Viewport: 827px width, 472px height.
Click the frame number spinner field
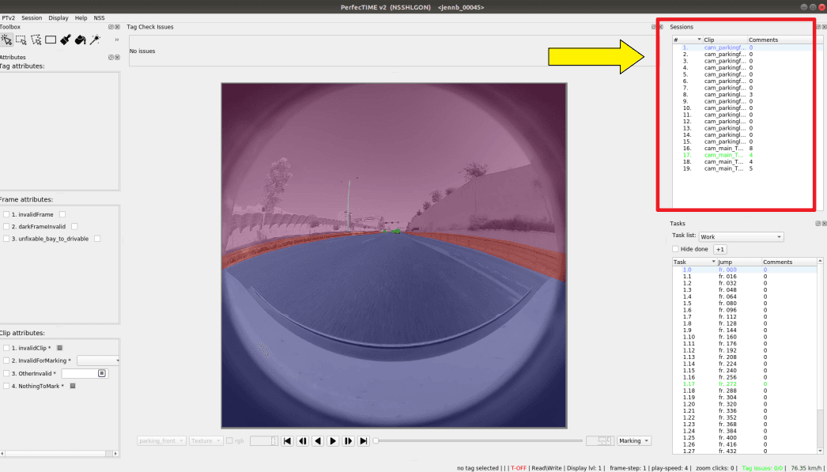coord(264,441)
